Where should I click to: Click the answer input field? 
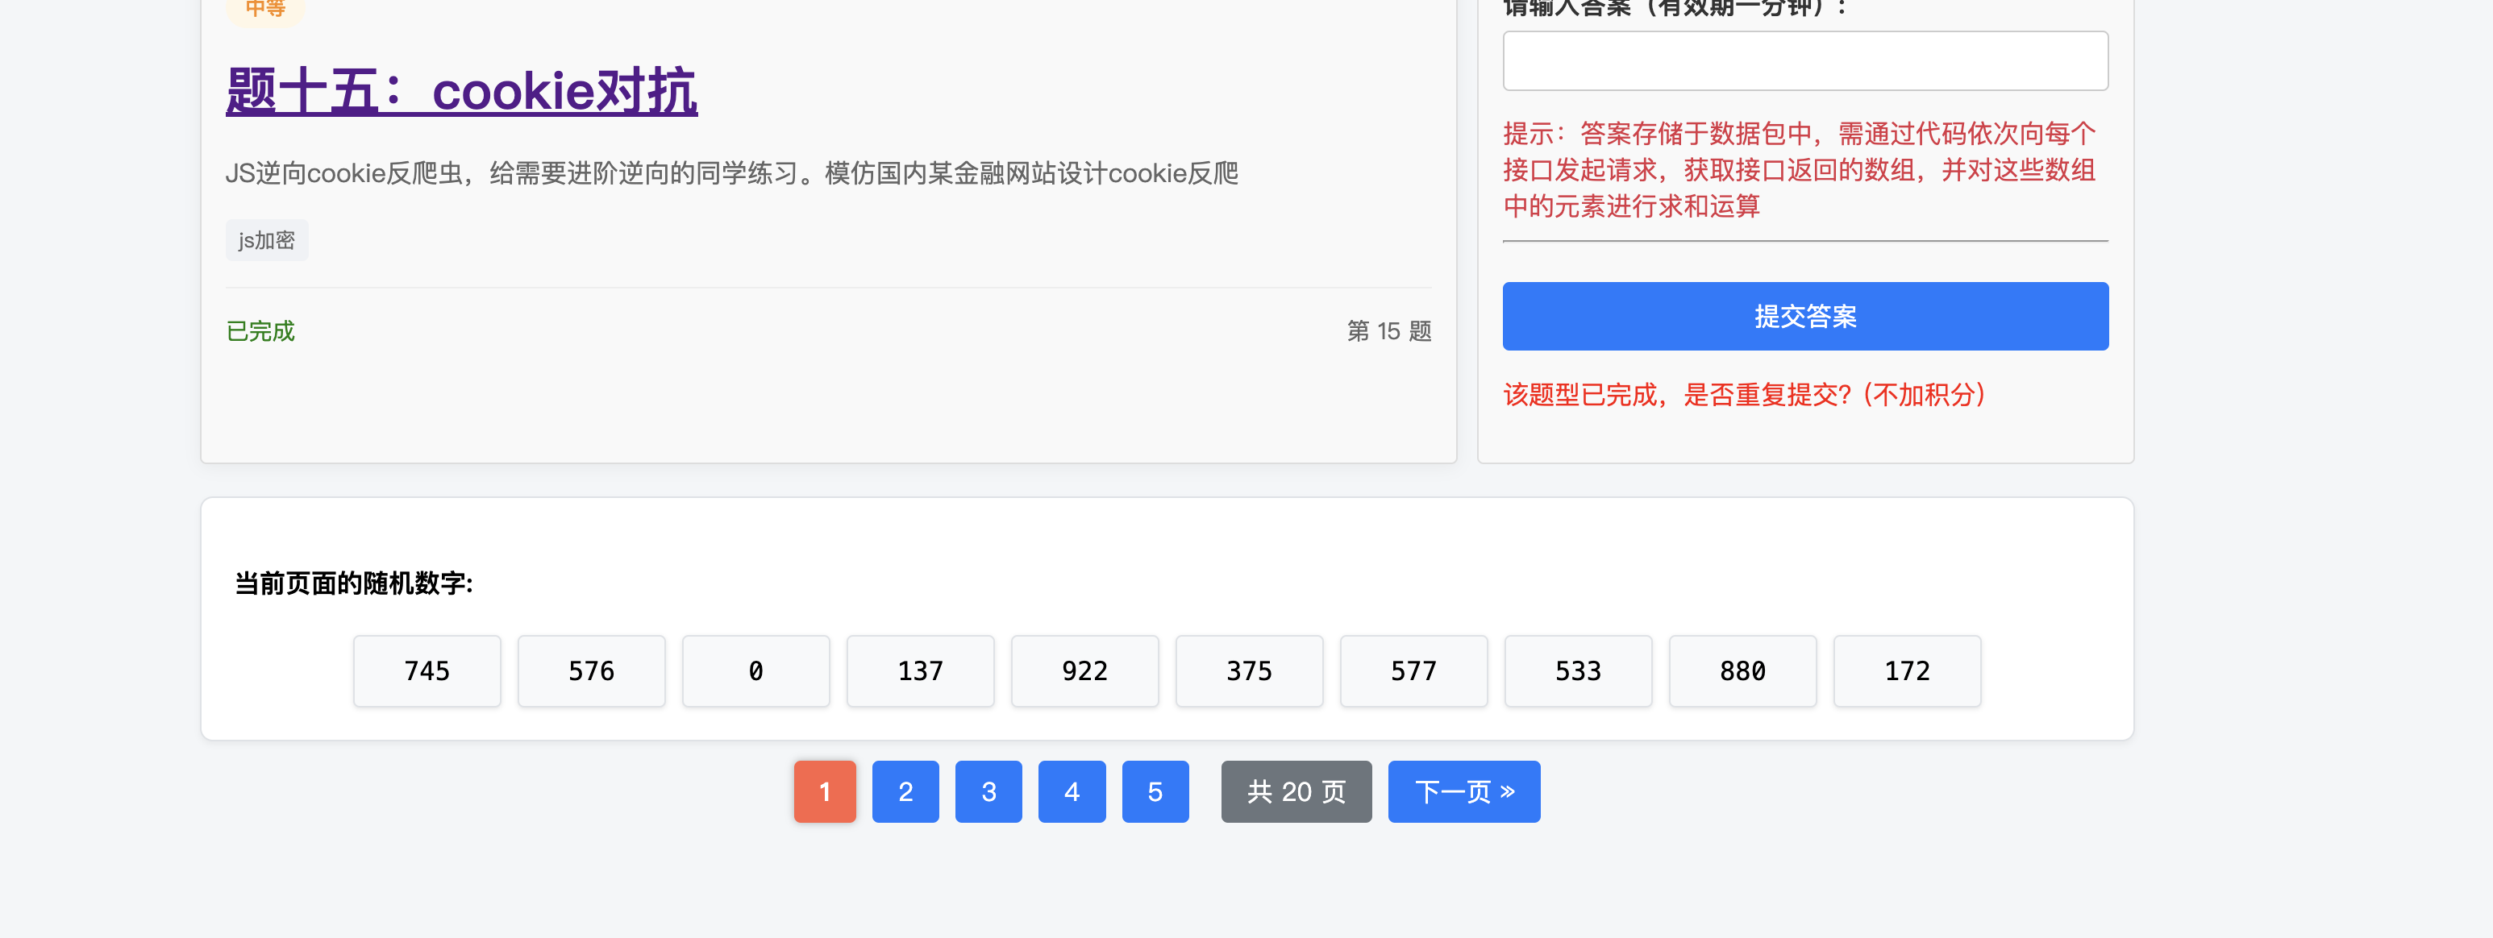tap(1804, 61)
